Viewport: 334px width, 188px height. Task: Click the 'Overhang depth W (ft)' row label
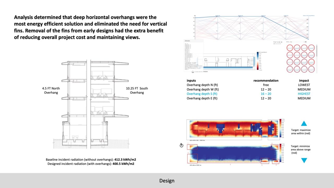[x=202, y=89]
